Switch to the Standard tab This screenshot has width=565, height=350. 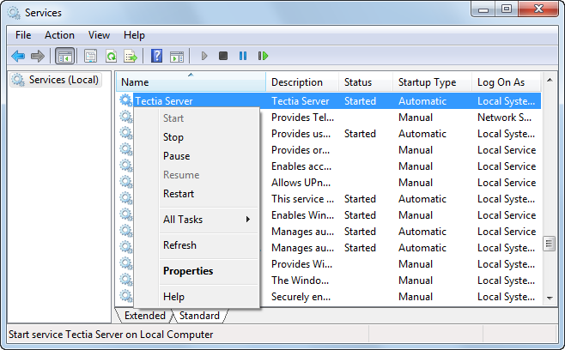click(x=199, y=316)
